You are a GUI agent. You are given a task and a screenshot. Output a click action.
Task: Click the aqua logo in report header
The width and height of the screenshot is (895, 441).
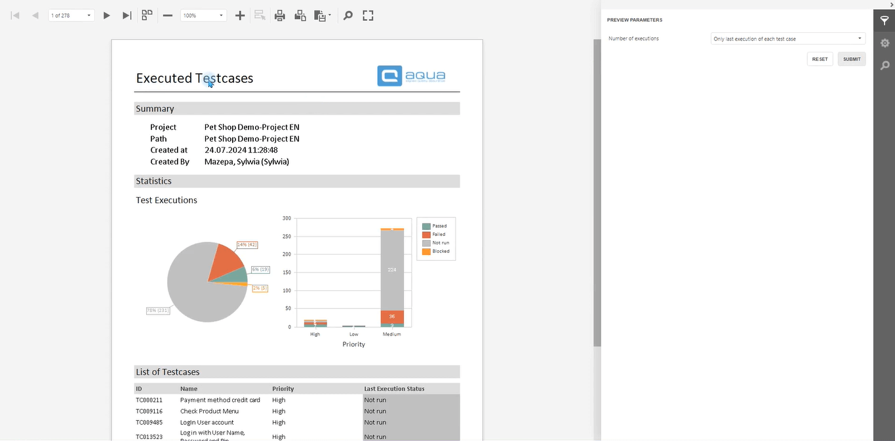pyautogui.click(x=412, y=75)
